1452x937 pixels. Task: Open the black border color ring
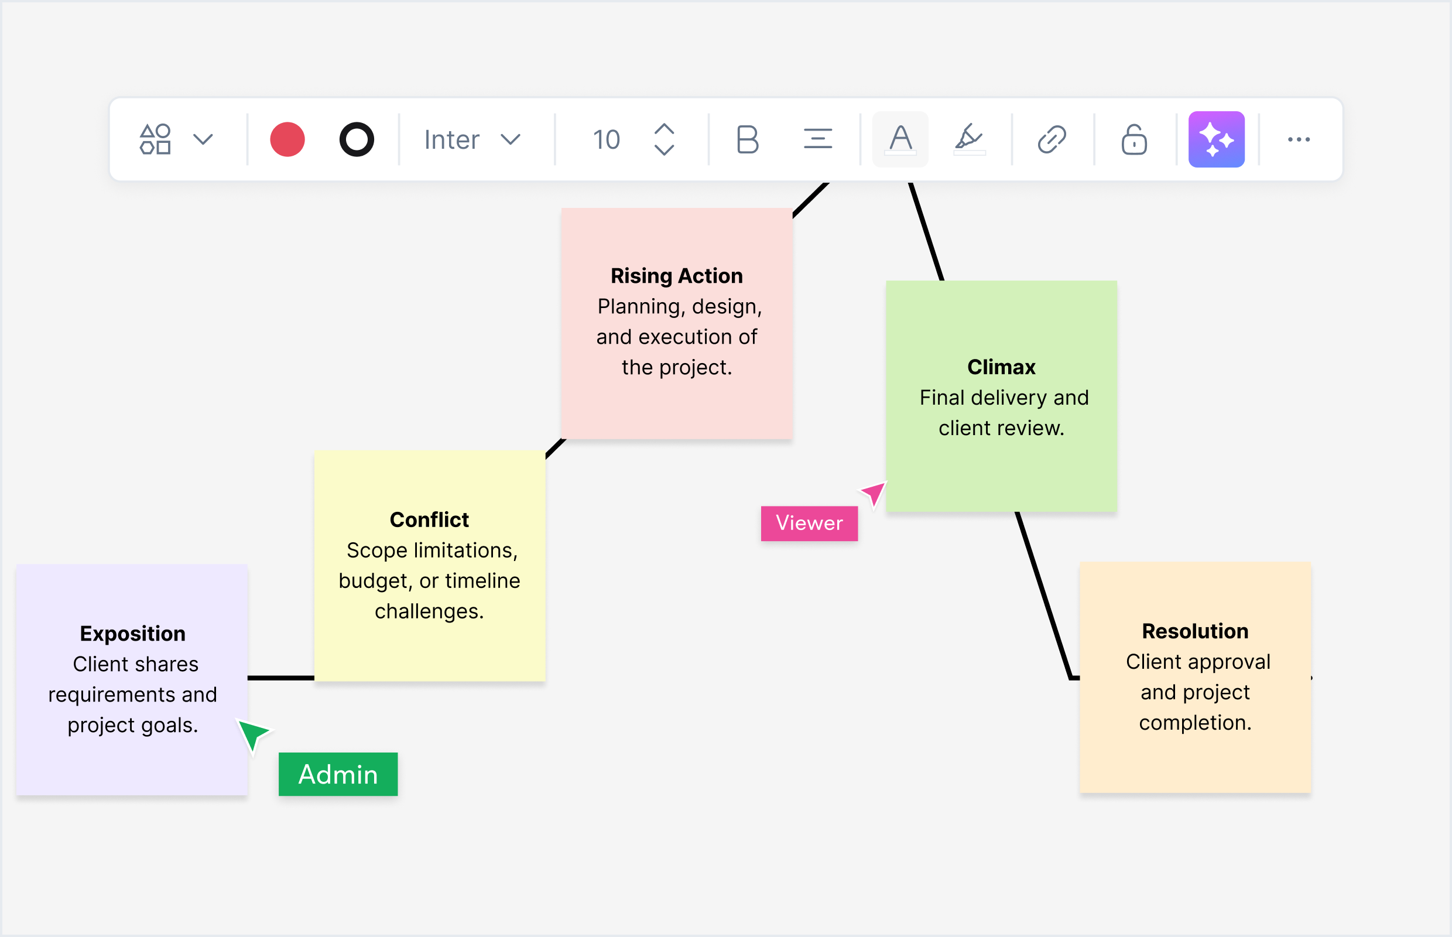tap(357, 139)
